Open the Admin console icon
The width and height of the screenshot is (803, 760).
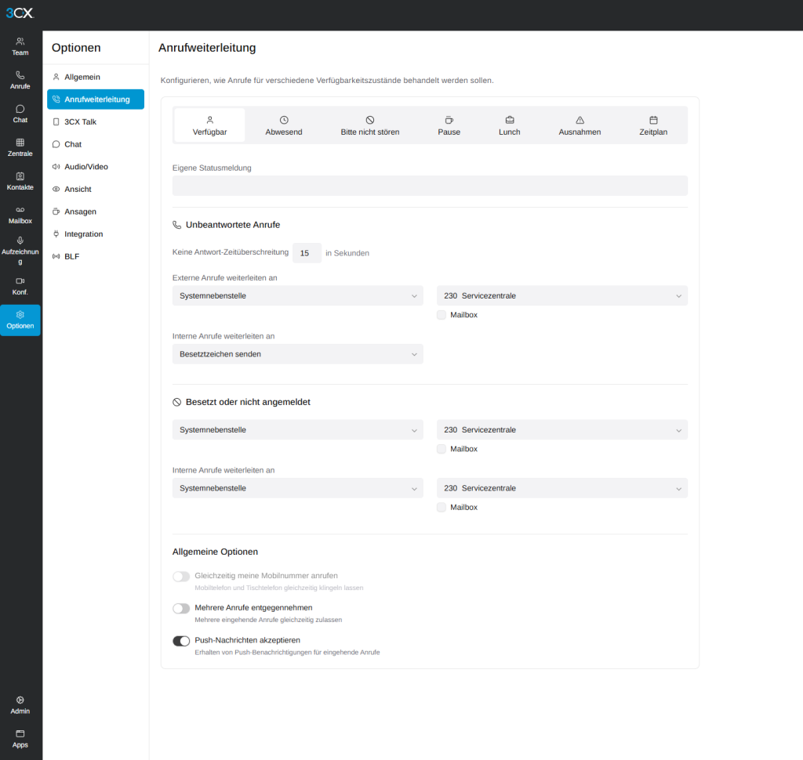point(20,705)
